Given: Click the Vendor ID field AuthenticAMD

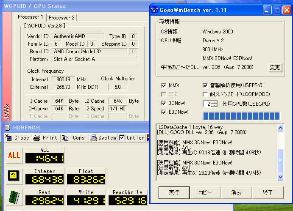Looking at the screenshot, I should click(78, 36).
